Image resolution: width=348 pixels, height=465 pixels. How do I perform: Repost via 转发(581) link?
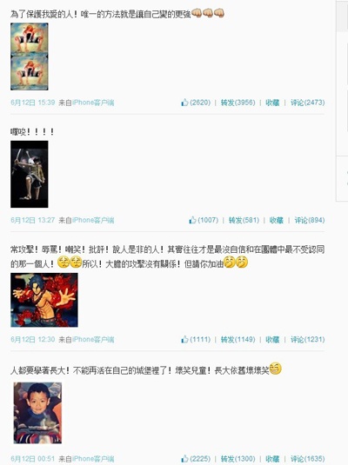pos(244,220)
